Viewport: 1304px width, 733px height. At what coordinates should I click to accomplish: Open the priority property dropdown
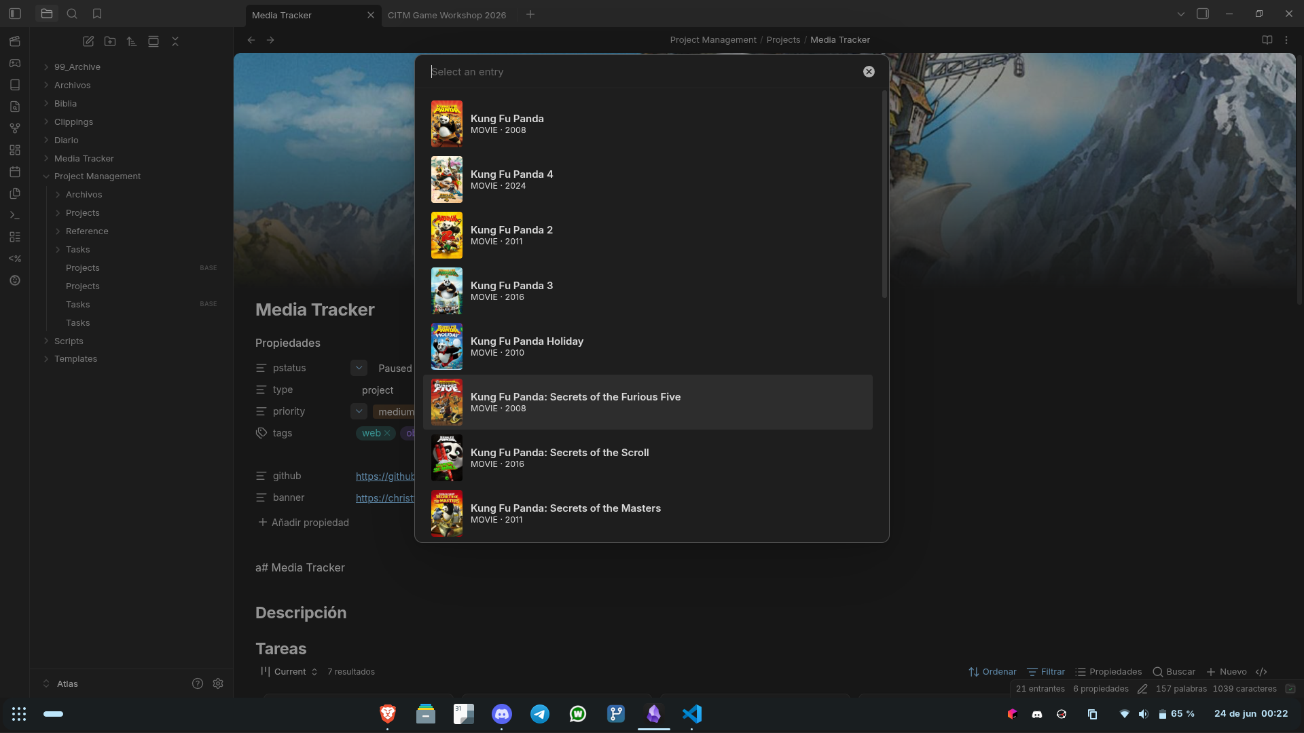[x=359, y=411]
